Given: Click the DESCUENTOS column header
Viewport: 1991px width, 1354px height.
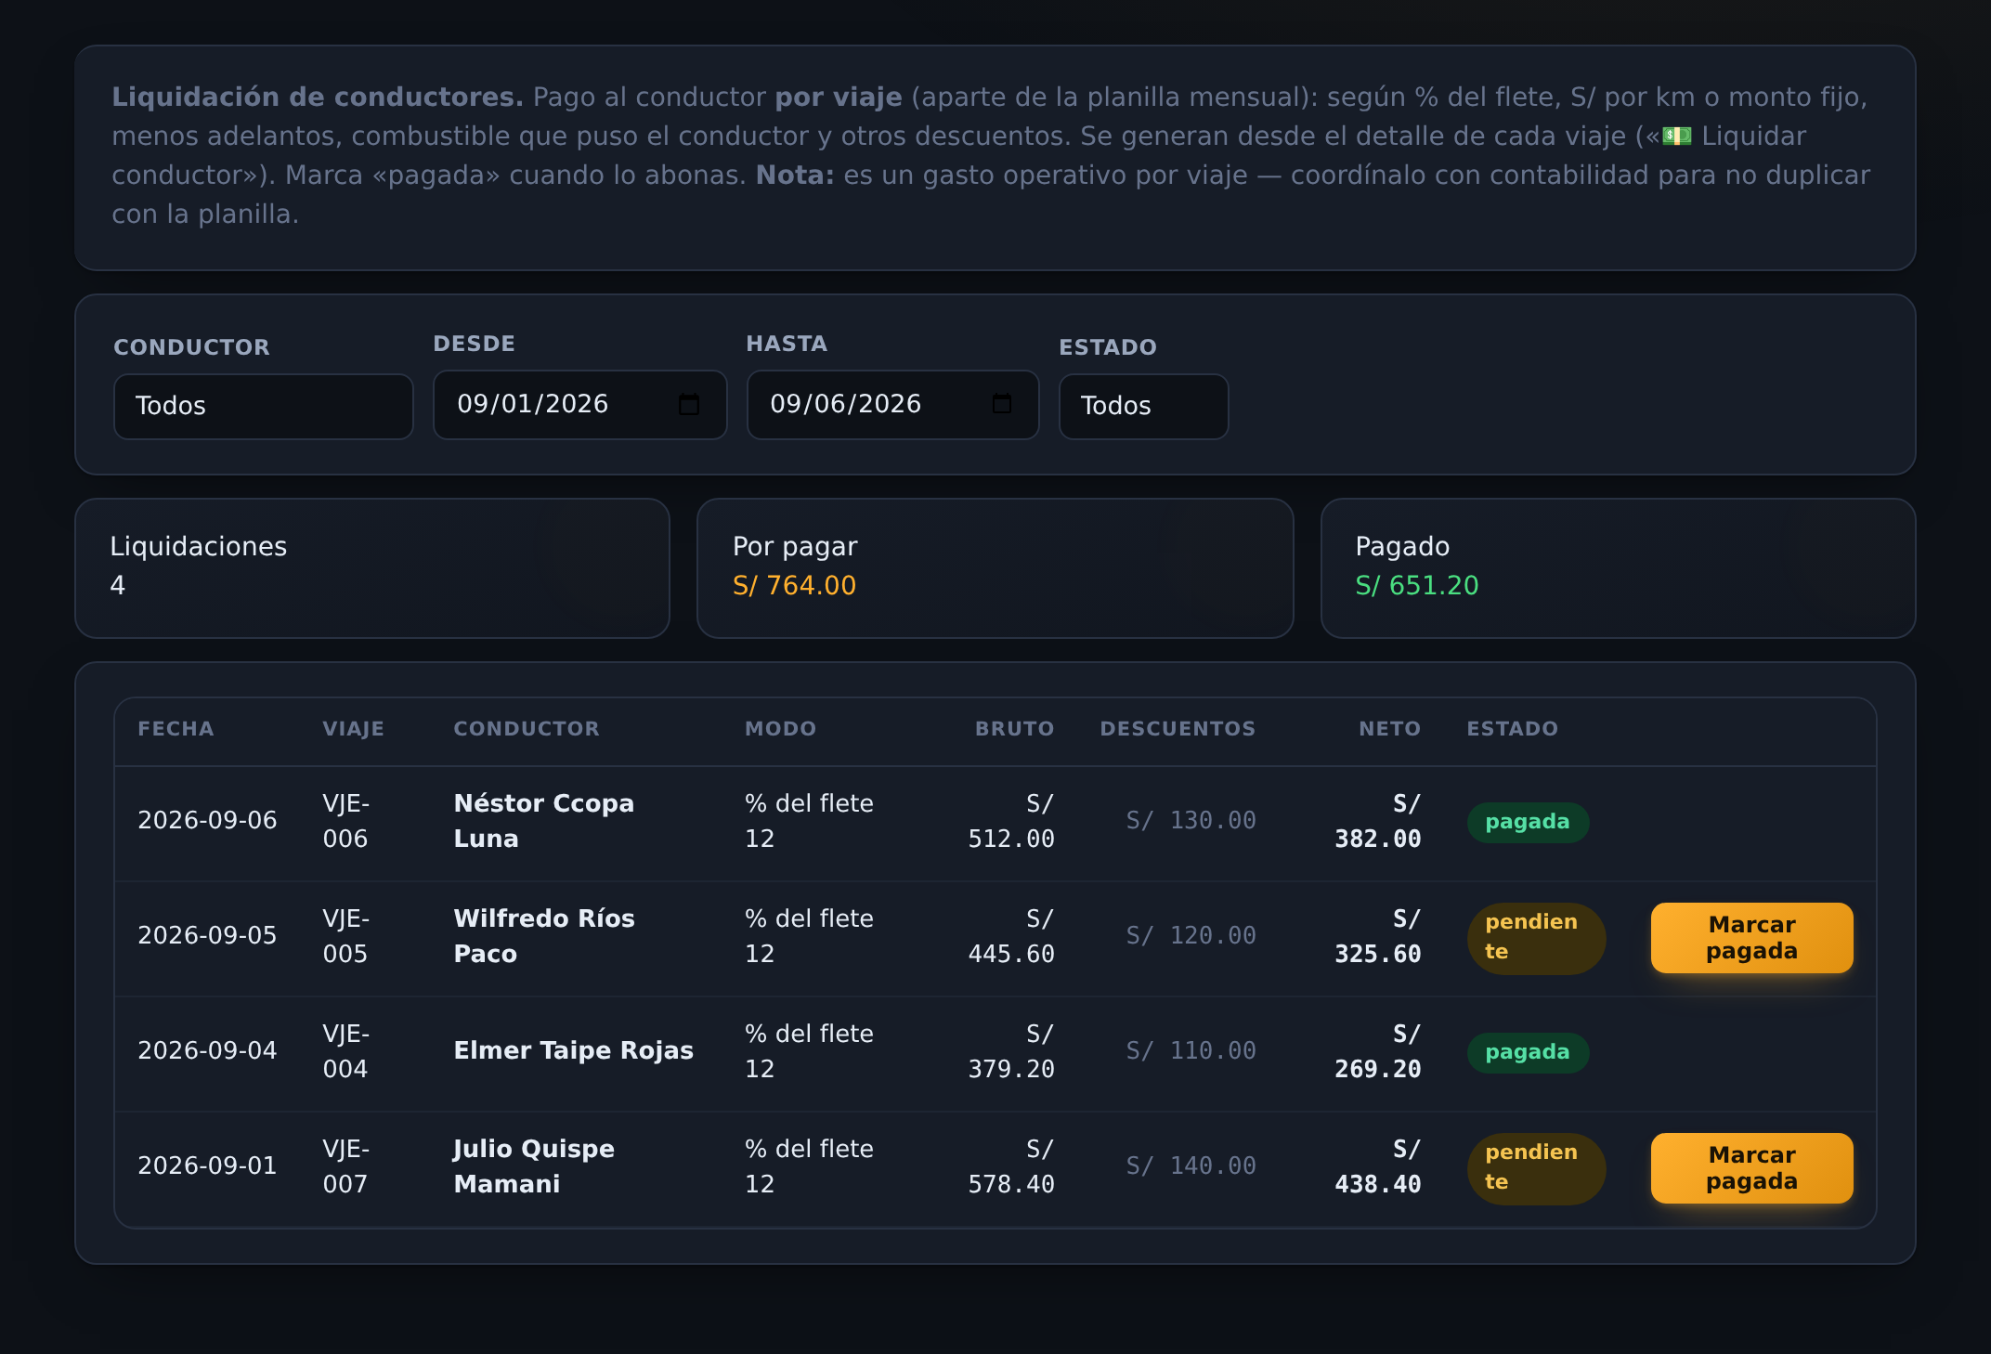Looking at the screenshot, I should click(1178, 729).
